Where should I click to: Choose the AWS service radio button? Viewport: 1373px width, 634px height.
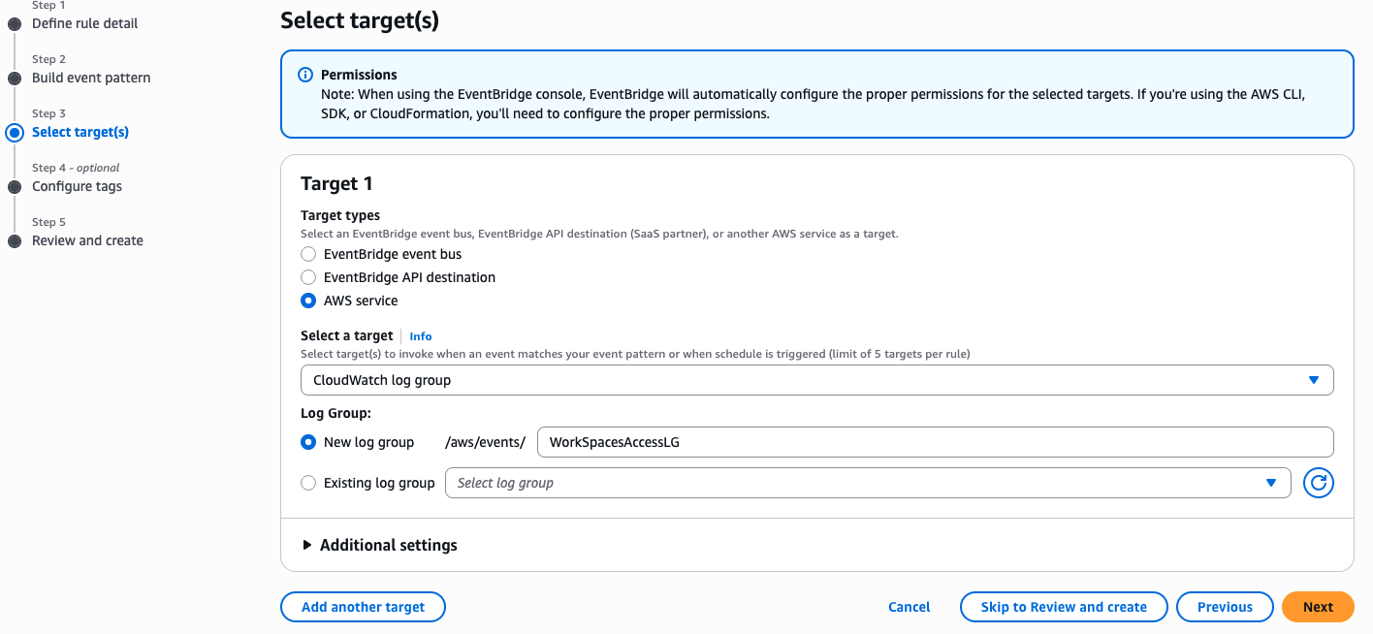(x=308, y=301)
